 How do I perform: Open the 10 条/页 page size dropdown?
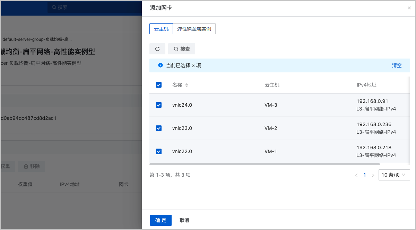coord(394,175)
